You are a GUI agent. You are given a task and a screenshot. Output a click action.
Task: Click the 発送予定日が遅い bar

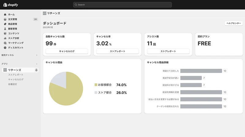click(191, 78)
